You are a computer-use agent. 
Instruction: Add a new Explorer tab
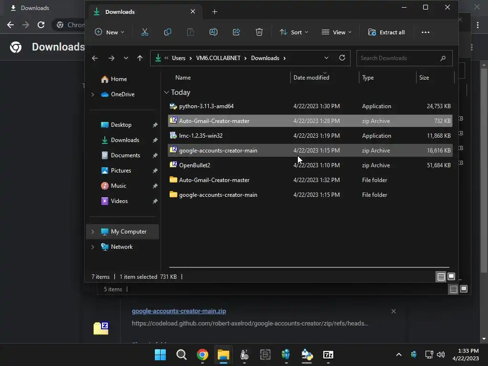pos(215,12)
